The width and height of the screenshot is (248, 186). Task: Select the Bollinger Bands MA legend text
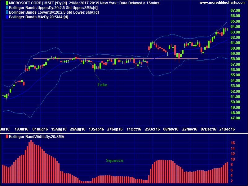(x=38, y=17)
